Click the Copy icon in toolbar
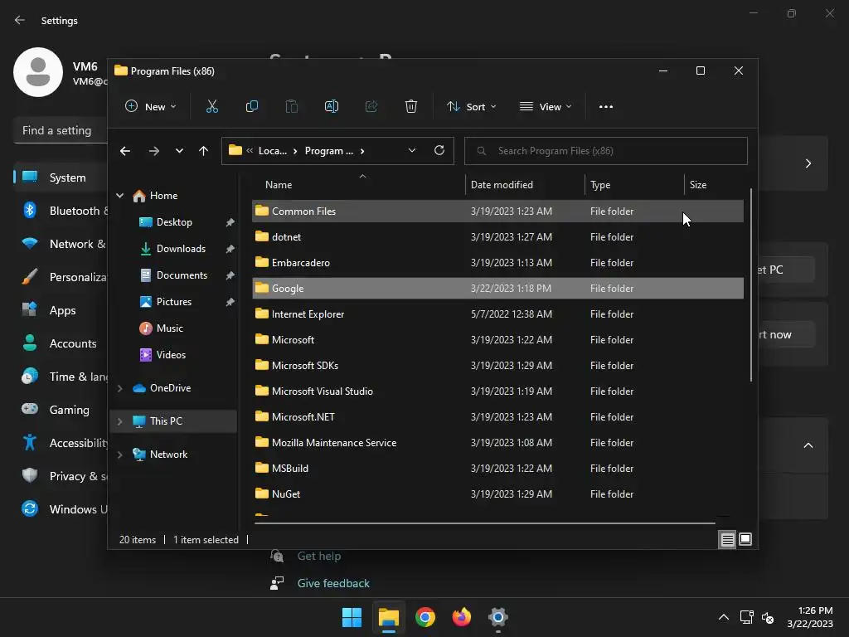This screenshot has width=849, height=637. 252,107
